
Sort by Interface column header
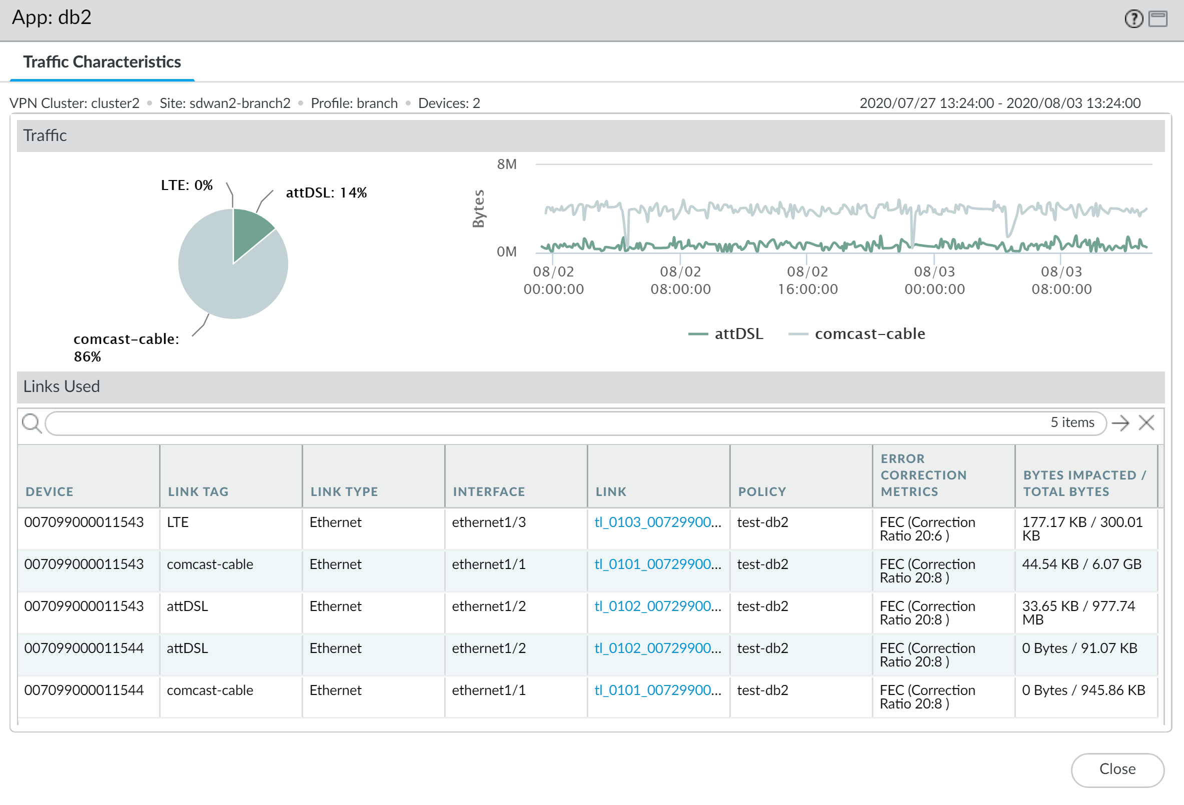(489, 492)
